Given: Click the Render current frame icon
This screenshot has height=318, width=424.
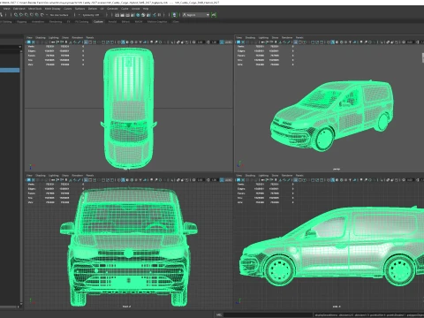Looking at the screenshot, I should click(x=122, y=15).
